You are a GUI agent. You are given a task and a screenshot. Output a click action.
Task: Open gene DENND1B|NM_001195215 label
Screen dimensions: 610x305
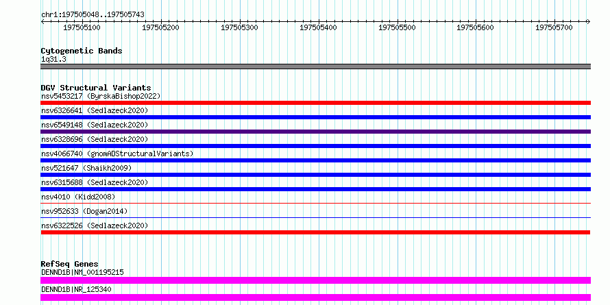(82, 272)
